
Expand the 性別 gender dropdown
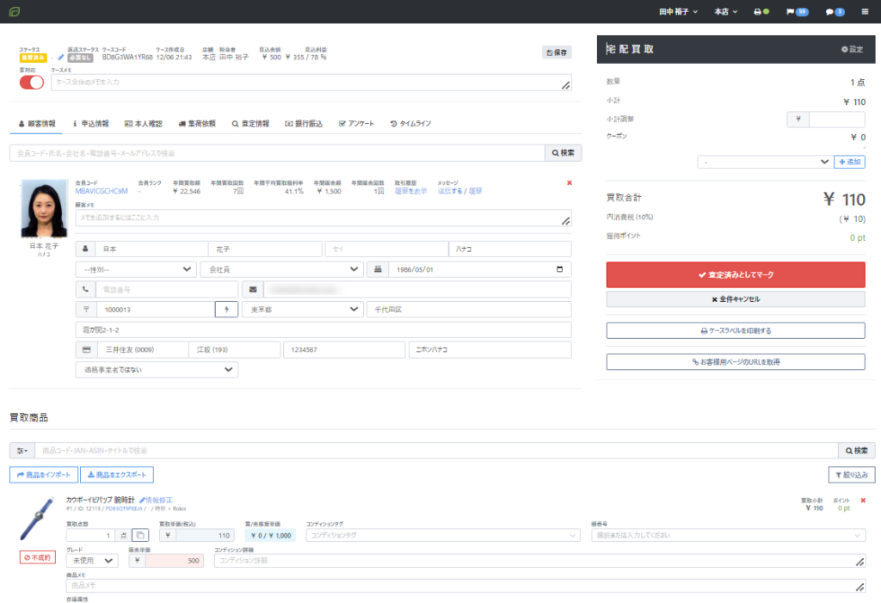[x=135, y=269]
